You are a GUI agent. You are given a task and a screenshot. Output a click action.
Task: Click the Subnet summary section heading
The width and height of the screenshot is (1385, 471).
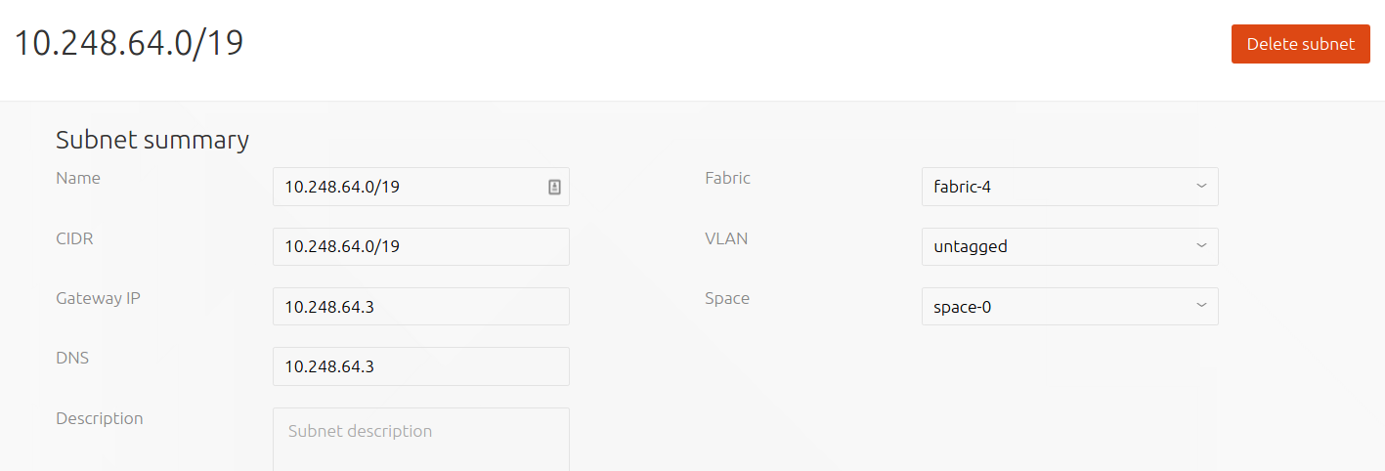(x=152, y=140)
